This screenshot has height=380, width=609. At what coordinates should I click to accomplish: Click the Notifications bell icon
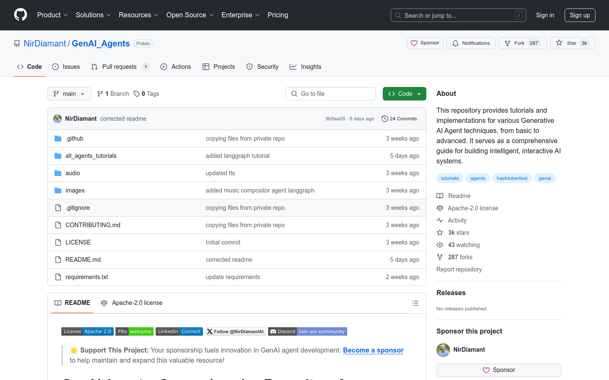coord(455,43)
